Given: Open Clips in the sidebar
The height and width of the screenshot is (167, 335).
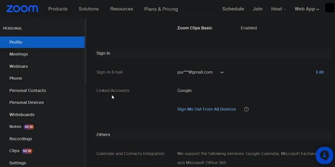Looking at the screenshot, I should tap(14, 151).
